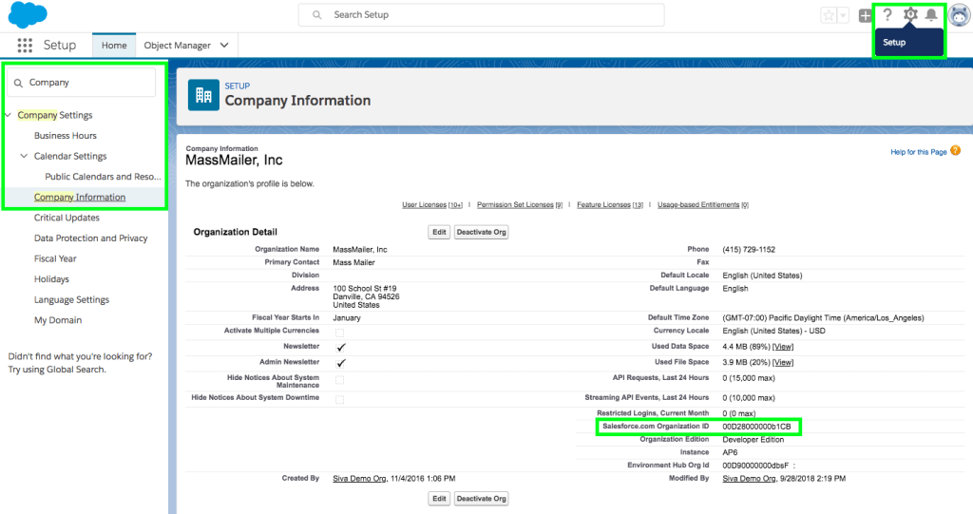The width and height of the screenshot is (973, 514).
Task: Click the top Edit button
Action: click(439, 232)
